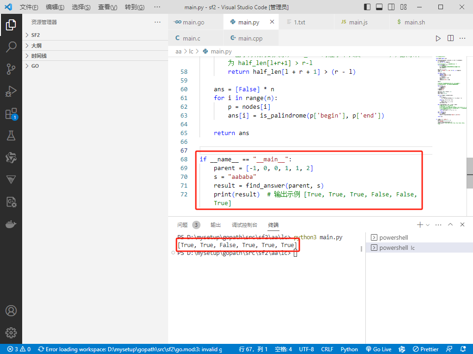Open the 选择(S) menu

(x=81, y=7)
